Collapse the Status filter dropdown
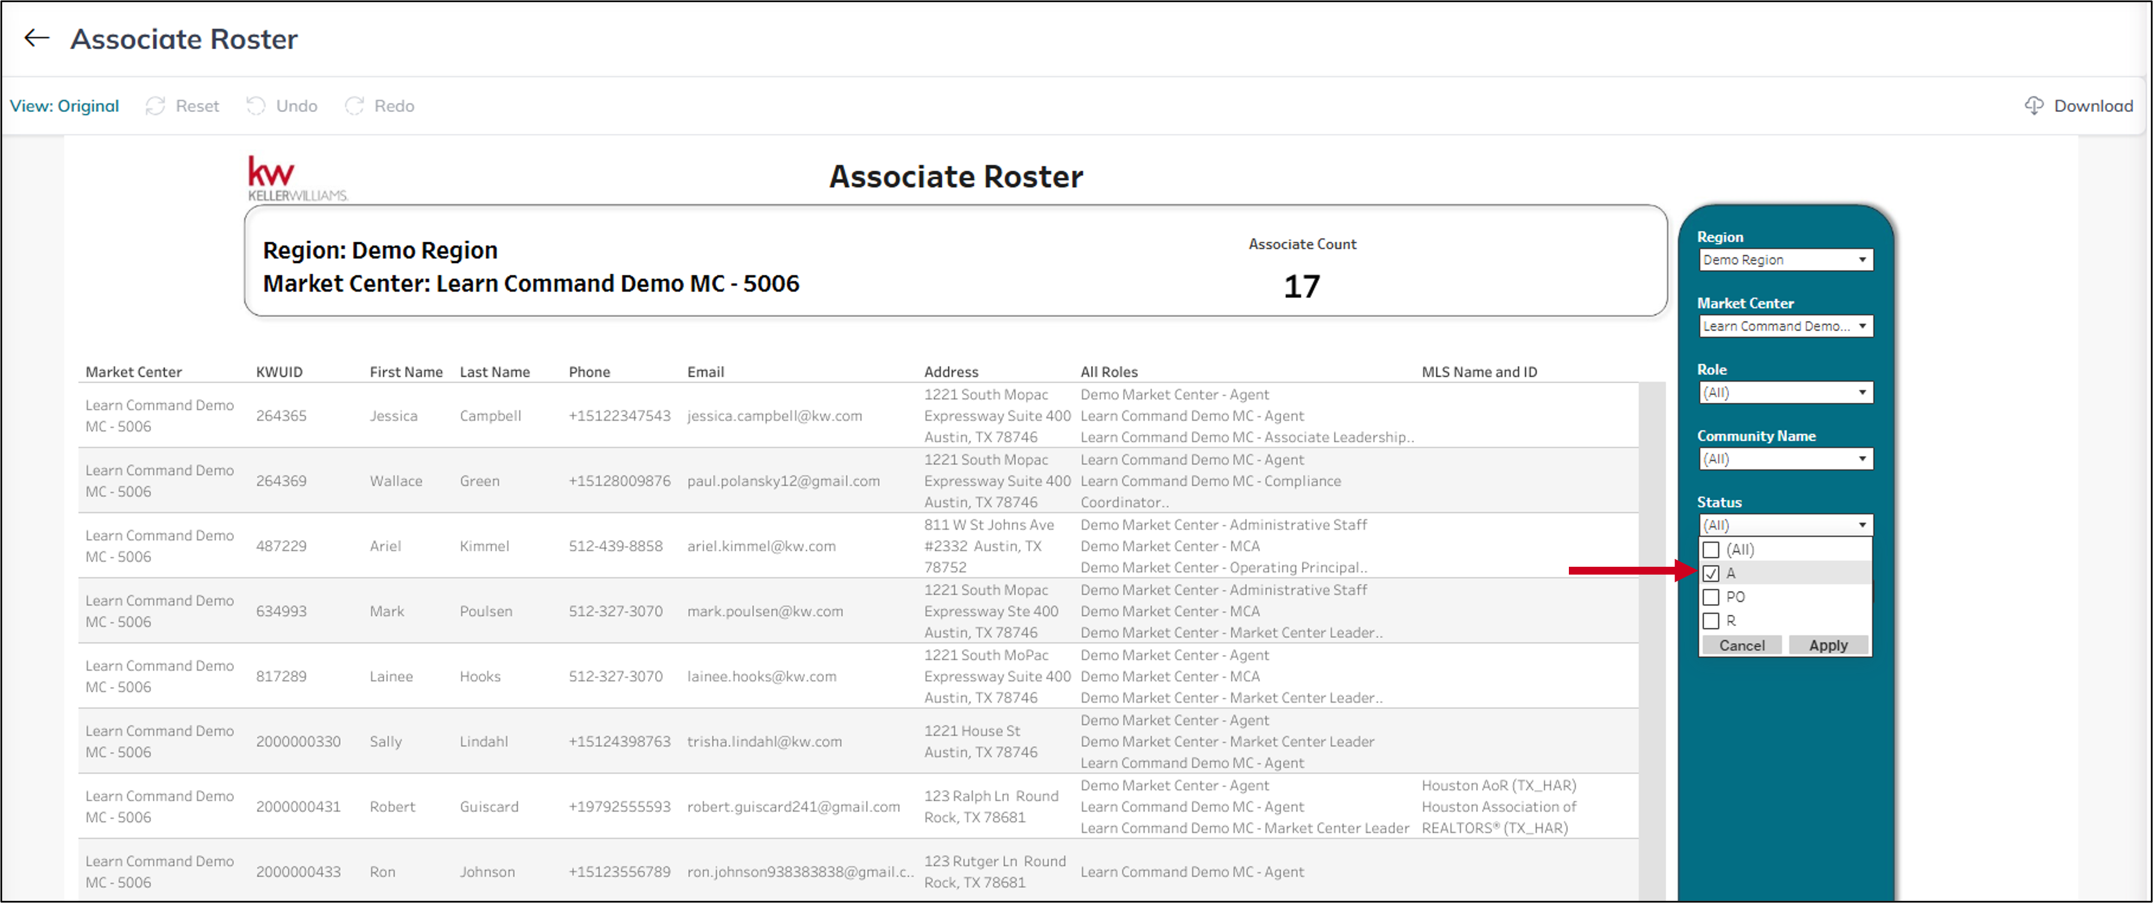 tap(1785, 525)
